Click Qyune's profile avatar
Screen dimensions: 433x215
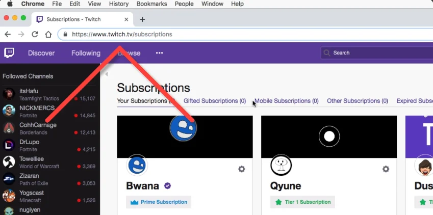281,166
